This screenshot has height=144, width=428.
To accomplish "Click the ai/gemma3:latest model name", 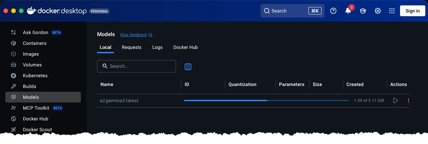I will (x=119, y=100).
